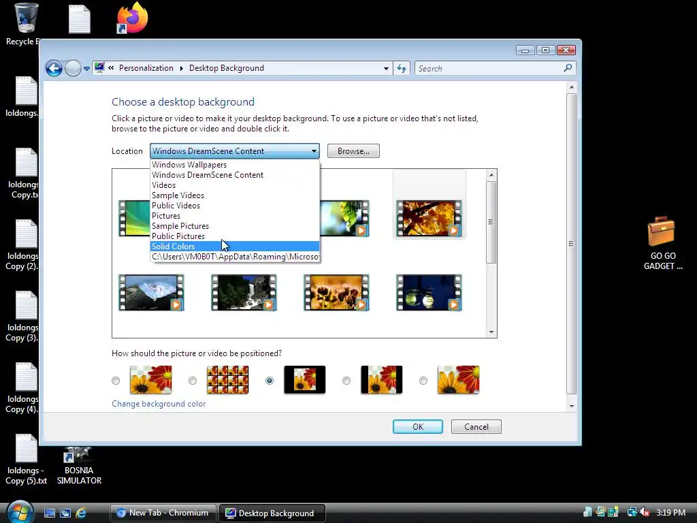Image resolution: width=697 pixels, height=523 pixels.
Task: Click the Back navigation arrow button
Action: point(54,69)
